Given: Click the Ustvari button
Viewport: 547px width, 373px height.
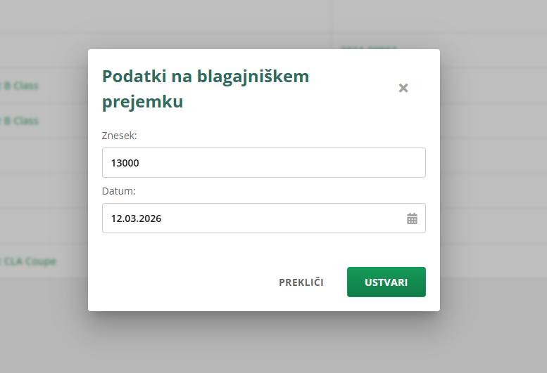Looking at the screenshot, I should pyautogui.click(x=386, y=282).
